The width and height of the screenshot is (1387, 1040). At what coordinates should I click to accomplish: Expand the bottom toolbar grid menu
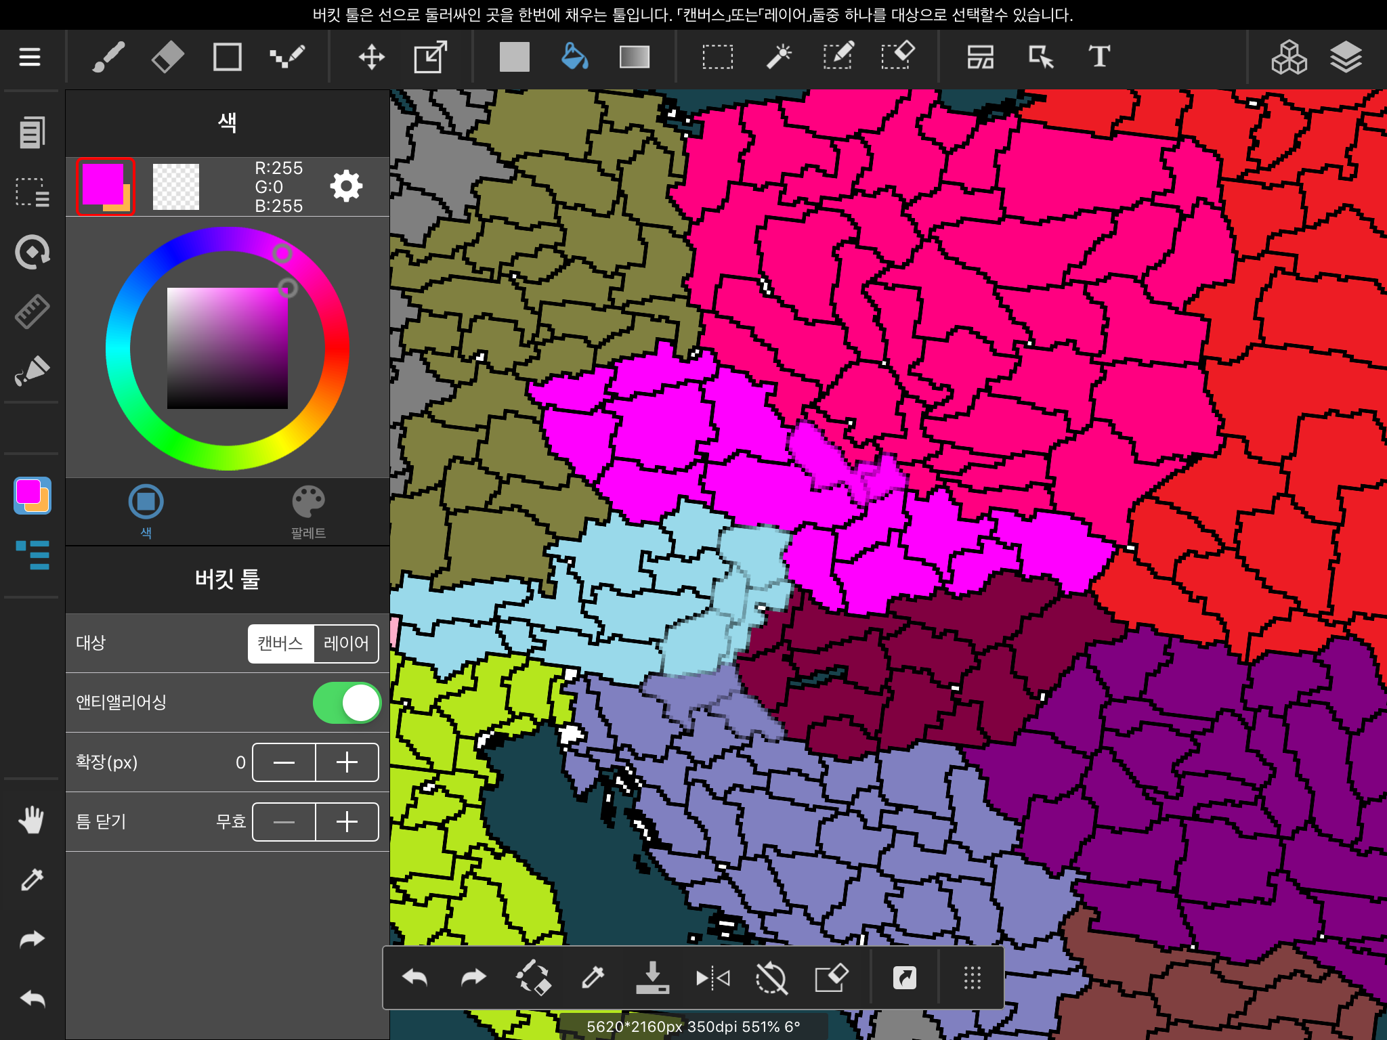coord(972,978)
